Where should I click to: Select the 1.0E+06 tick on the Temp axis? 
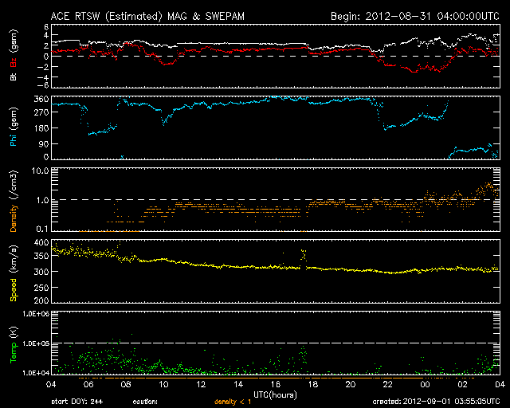[36, 314]
